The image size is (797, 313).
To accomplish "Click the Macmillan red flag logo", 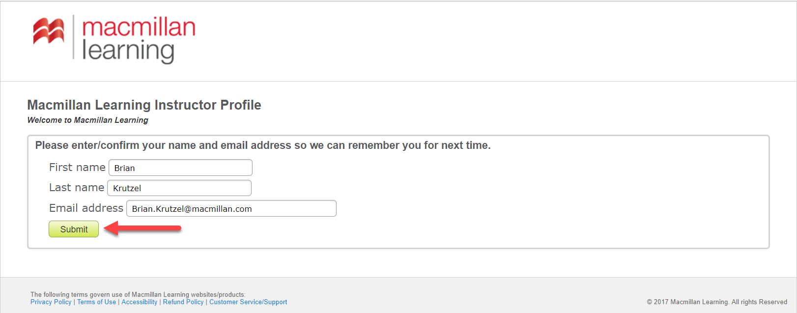I will (49, 31).
